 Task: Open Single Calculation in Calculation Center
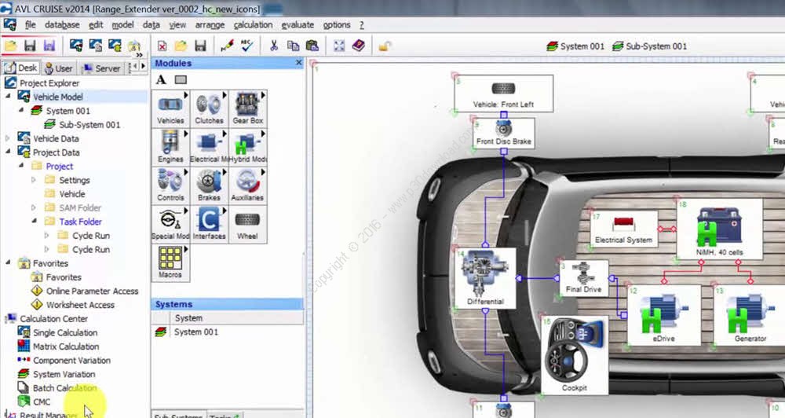pyautogui.click(x=65, y=332)
